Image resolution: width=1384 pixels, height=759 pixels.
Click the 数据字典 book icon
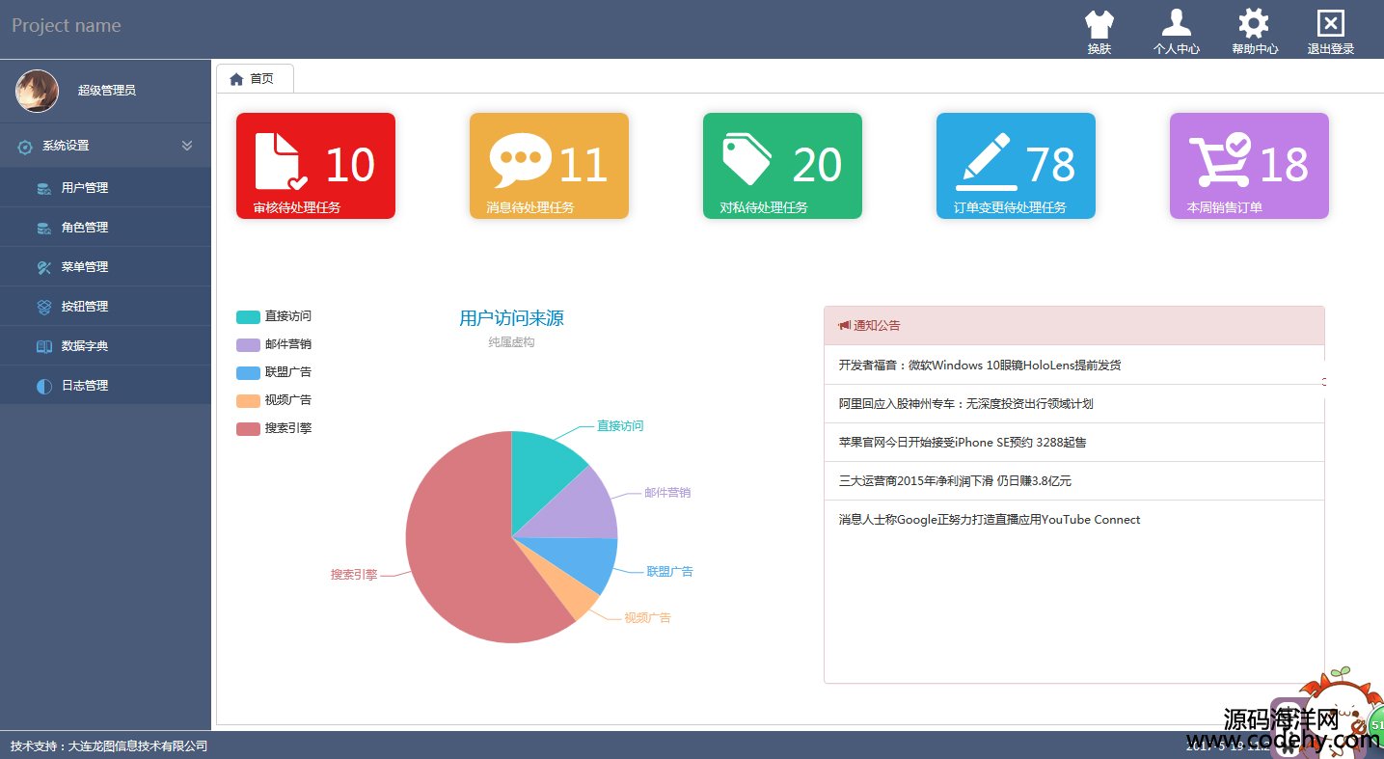coord(43,346)
